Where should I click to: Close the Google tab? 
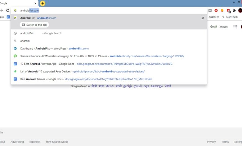[35, 3]
